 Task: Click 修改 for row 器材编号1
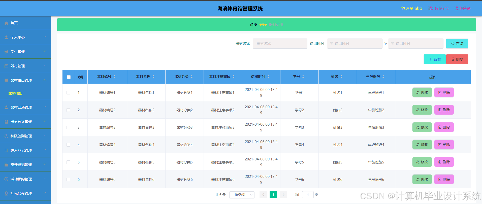[422, 92]
